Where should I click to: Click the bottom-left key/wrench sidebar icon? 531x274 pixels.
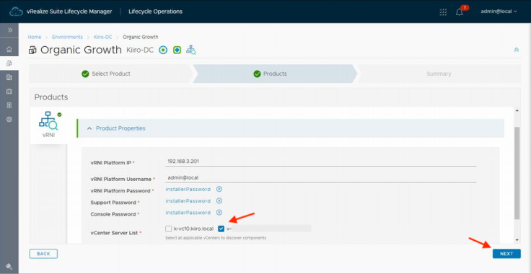(x=9, y=266)
